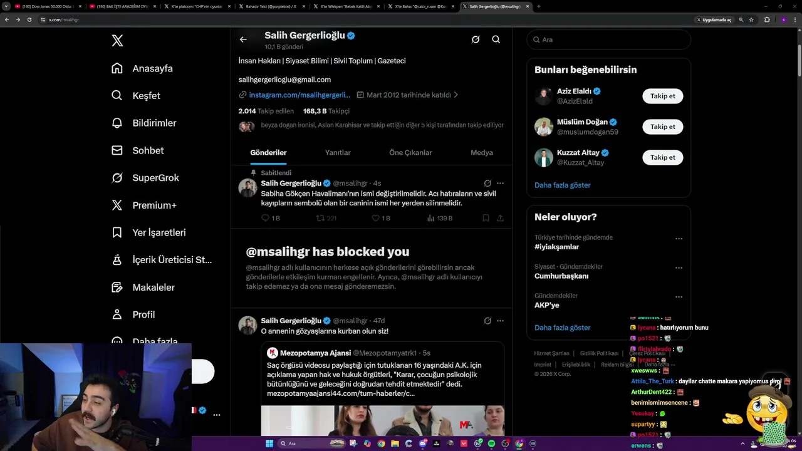Open a new browser tab with plus
The image size is (802, 451).
pos(539,6)
